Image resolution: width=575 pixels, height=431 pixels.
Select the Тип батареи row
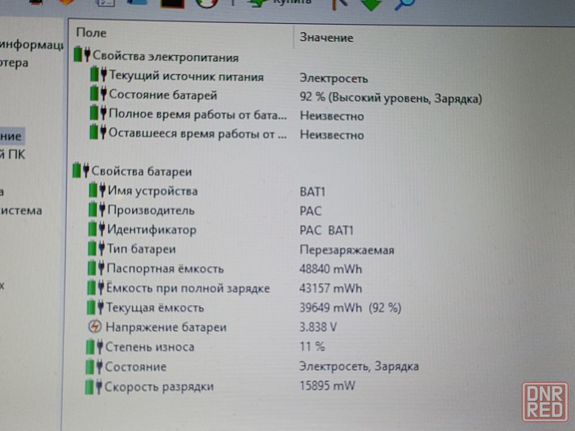[x=141, y=249]
